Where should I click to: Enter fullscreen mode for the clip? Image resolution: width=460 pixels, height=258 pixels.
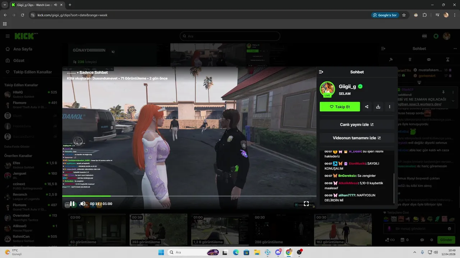point(306,204)
